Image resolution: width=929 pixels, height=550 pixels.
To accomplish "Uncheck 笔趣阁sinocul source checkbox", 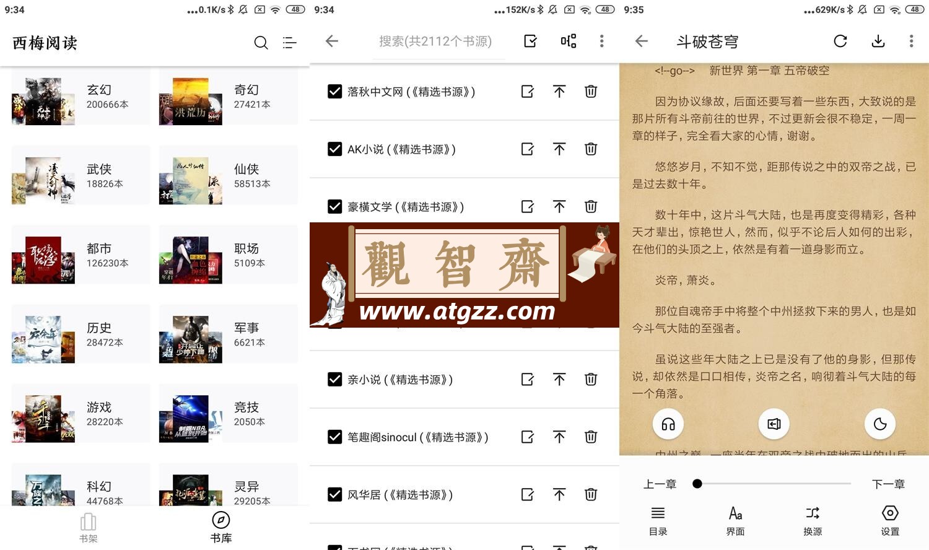I will point(334,437).
